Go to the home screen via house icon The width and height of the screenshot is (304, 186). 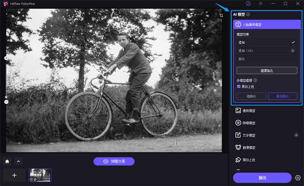7,161
